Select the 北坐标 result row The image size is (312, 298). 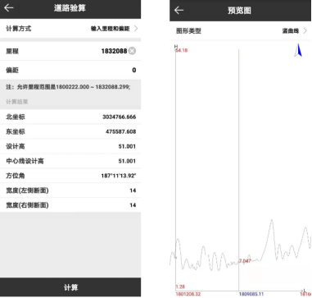[70, 117]
